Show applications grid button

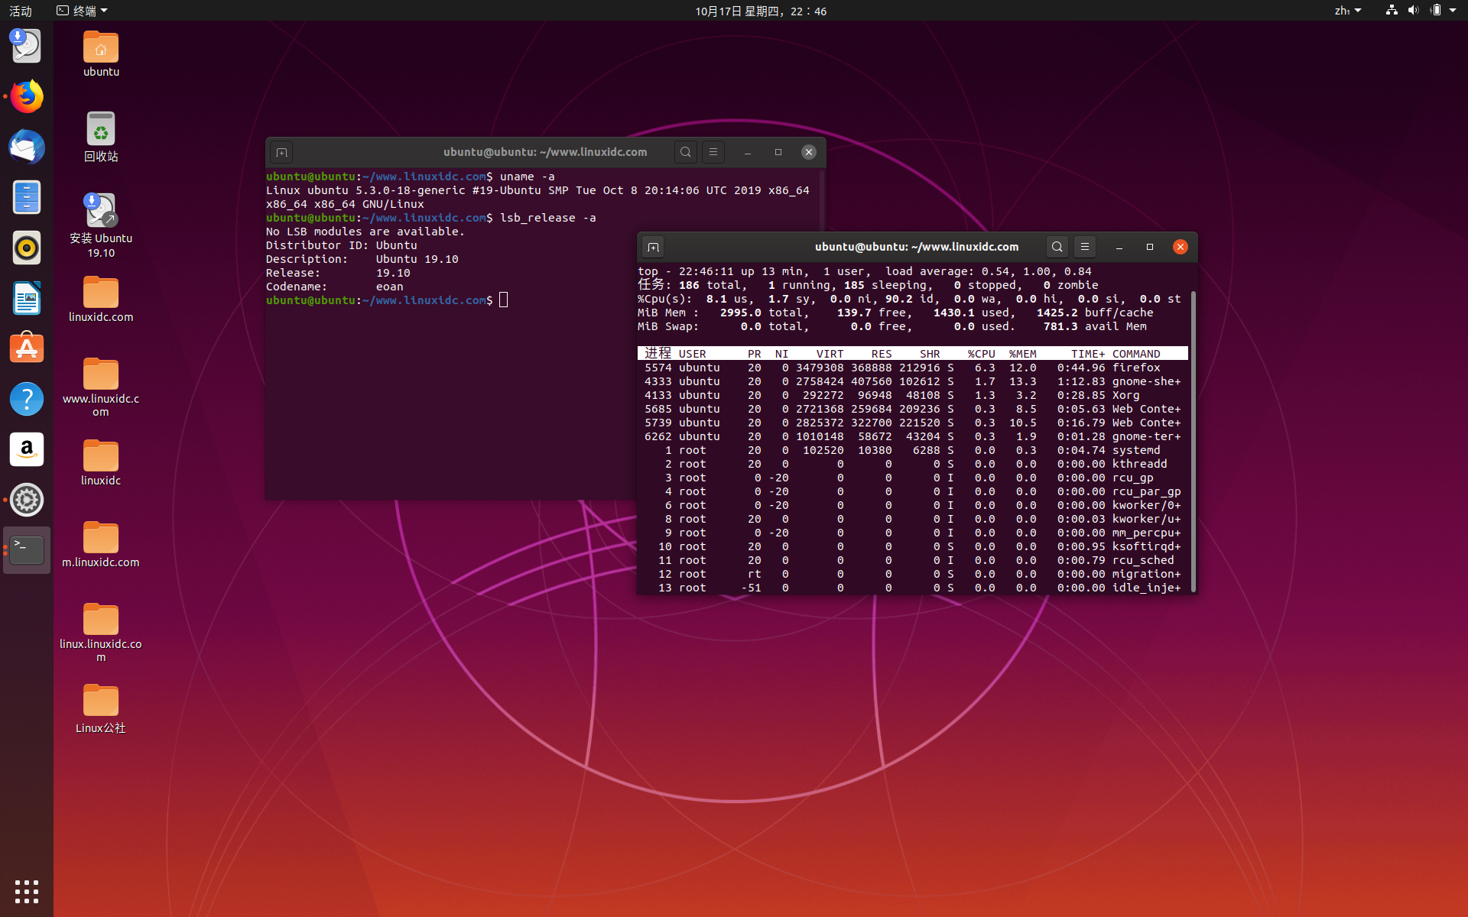tap(27, 891)
